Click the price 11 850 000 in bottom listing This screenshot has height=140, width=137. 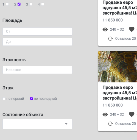113,105
